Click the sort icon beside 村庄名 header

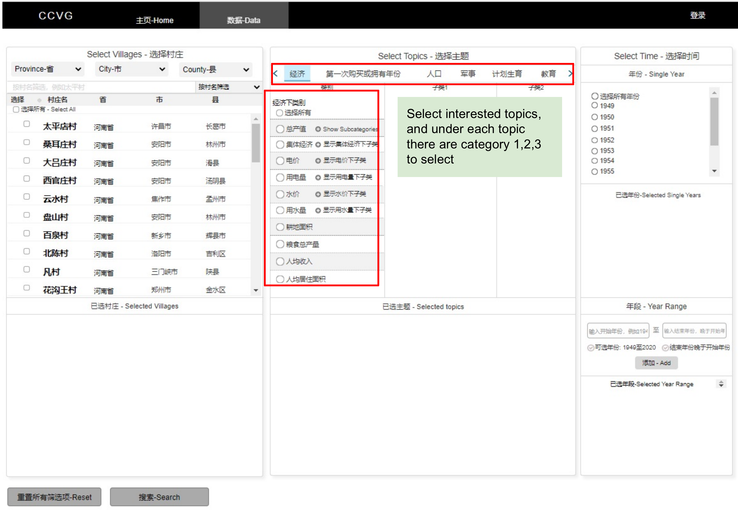39,100
